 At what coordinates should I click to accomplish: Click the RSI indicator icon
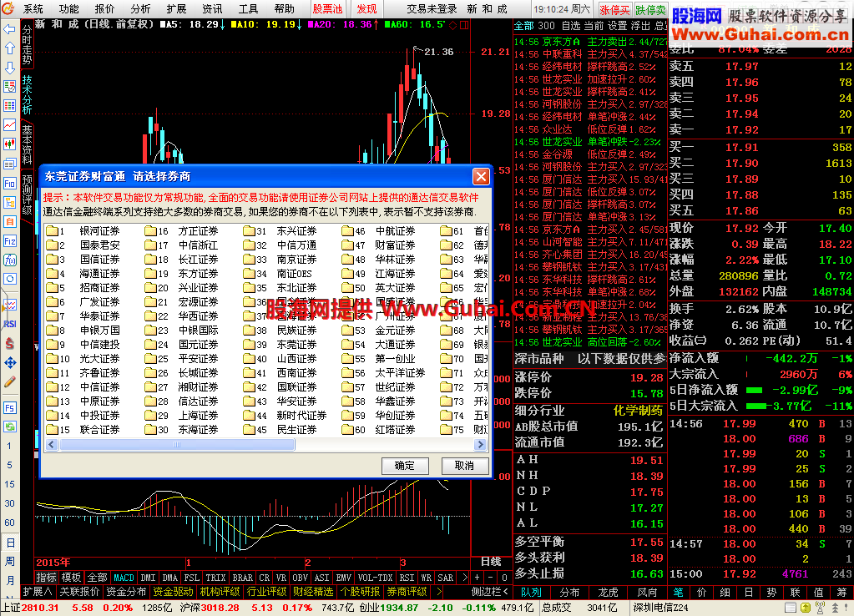(10, 324)
